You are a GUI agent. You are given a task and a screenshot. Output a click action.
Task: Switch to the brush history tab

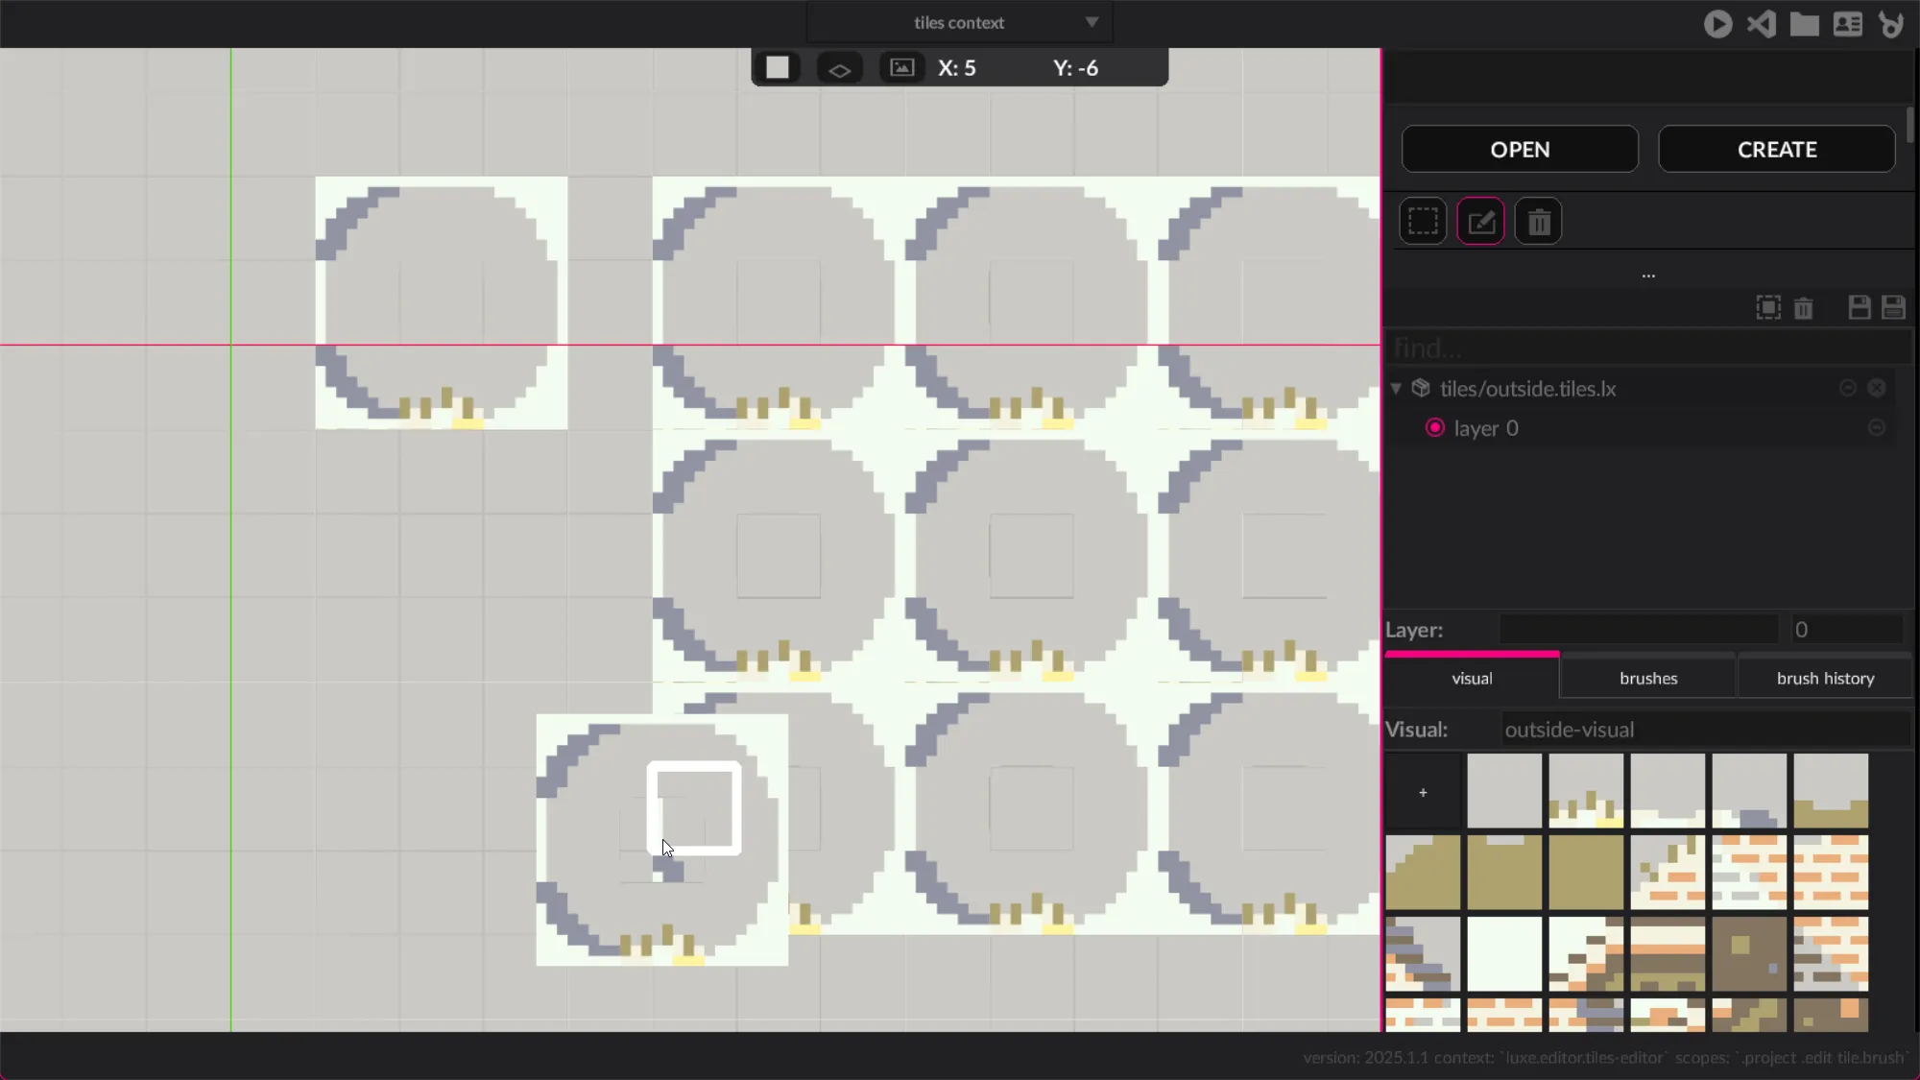[x=1825, y=679]
